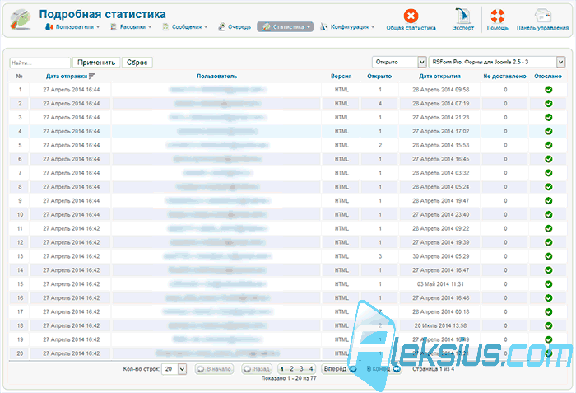Viewport: 576px width, 393px height.
Task: Sort by Дата открытия column header
Action: pos(439,76)
